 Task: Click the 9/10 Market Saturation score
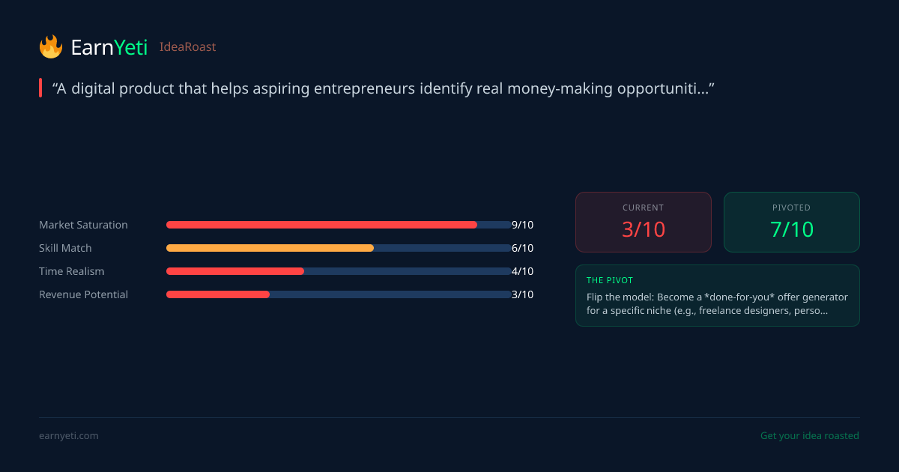522,225
